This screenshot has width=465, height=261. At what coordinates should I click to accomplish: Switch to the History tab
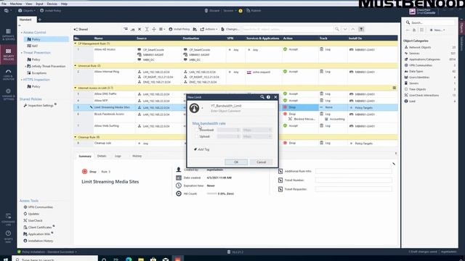coord(137,156)
